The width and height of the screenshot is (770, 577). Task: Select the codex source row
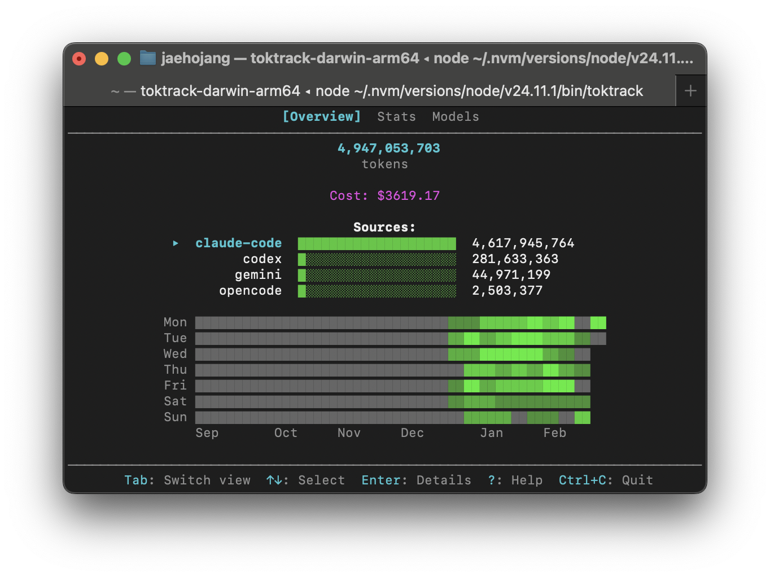[262, 259]
